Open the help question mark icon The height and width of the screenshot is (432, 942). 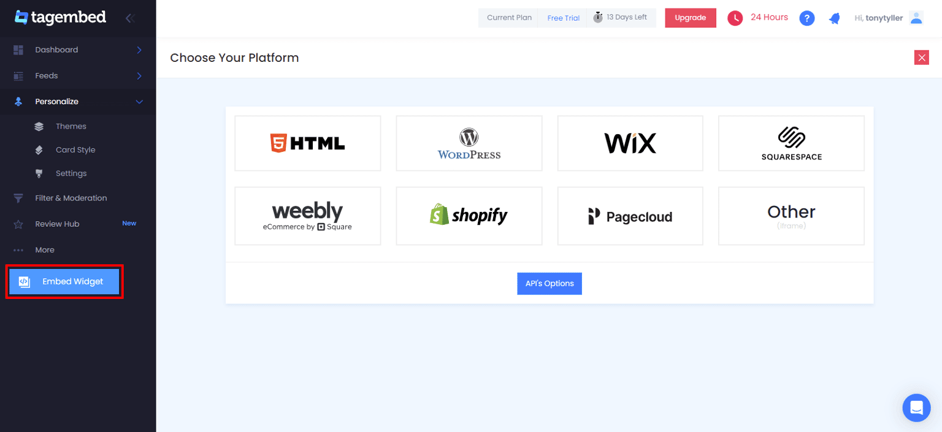[806, 18]
